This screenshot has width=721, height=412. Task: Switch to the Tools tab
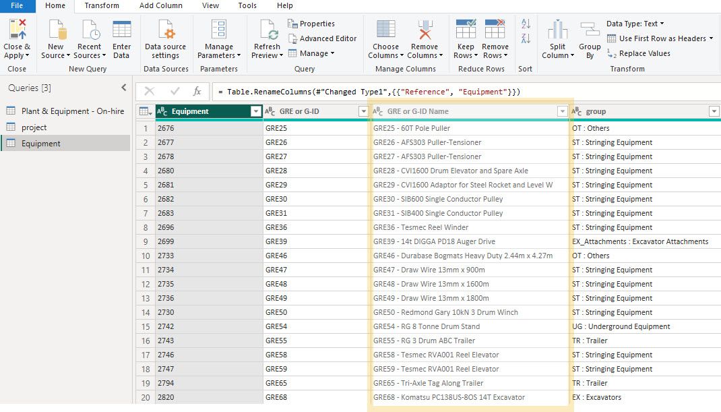pos(247,5)
